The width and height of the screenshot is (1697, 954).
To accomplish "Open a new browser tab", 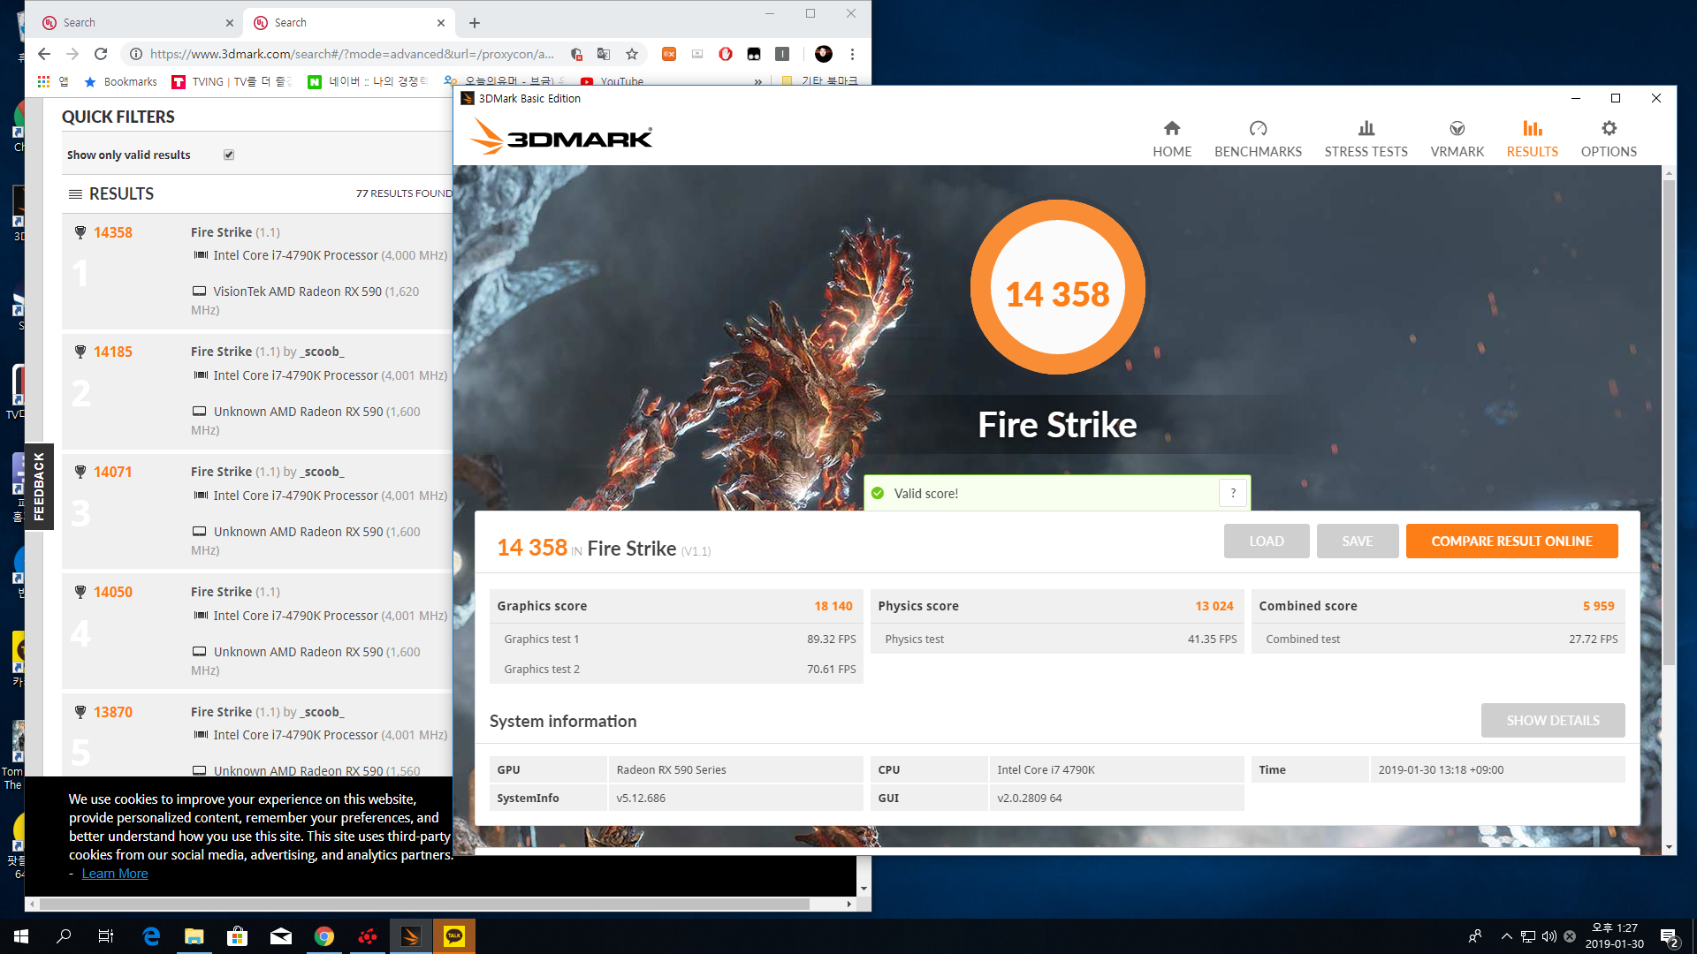I will (475, 23).
